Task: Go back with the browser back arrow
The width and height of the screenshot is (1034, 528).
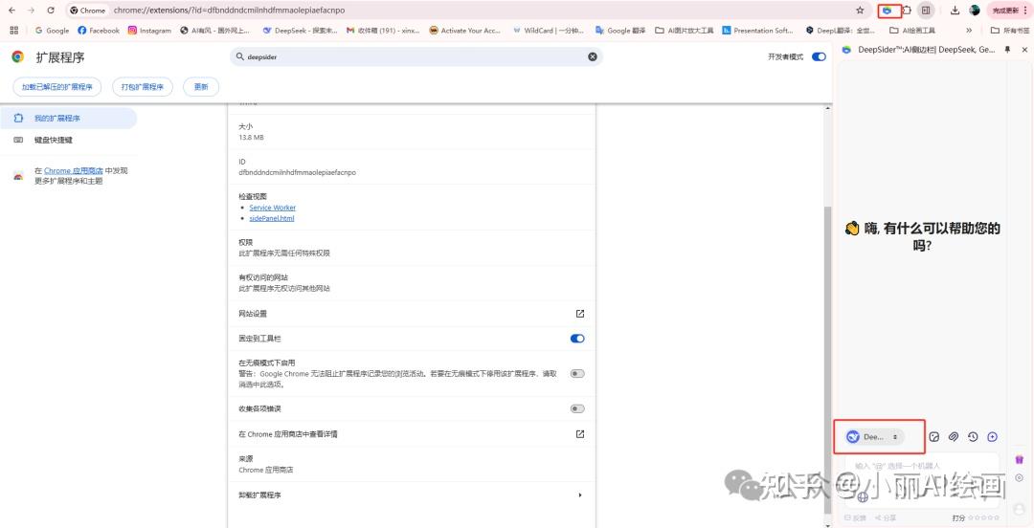Action: click(11, 11)
